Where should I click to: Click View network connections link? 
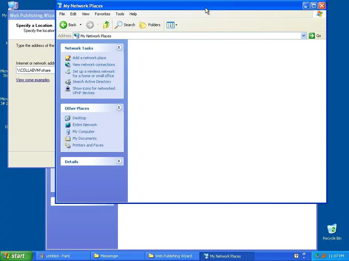pos(94,65)
